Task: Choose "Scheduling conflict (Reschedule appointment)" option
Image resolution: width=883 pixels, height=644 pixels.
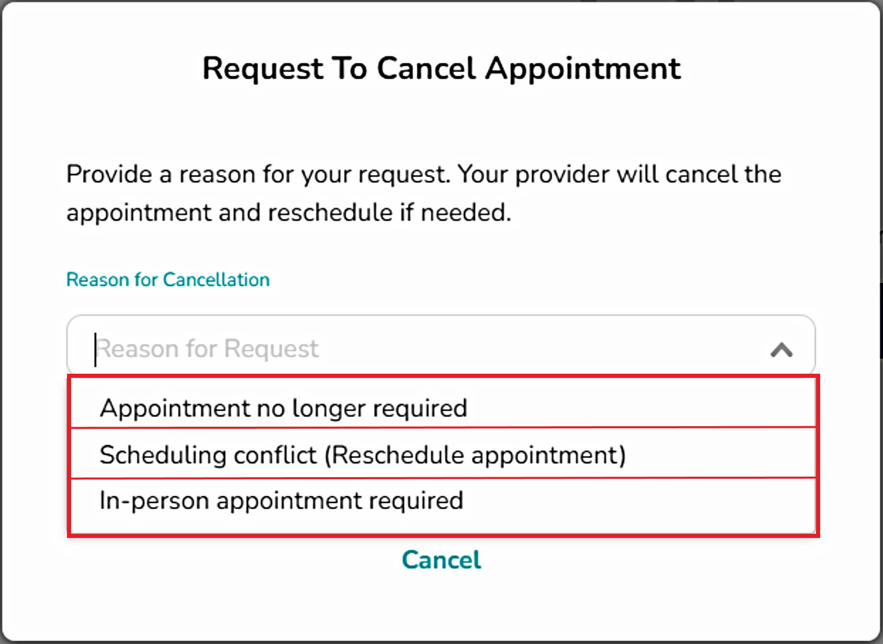Action: [x=362, y=455]
